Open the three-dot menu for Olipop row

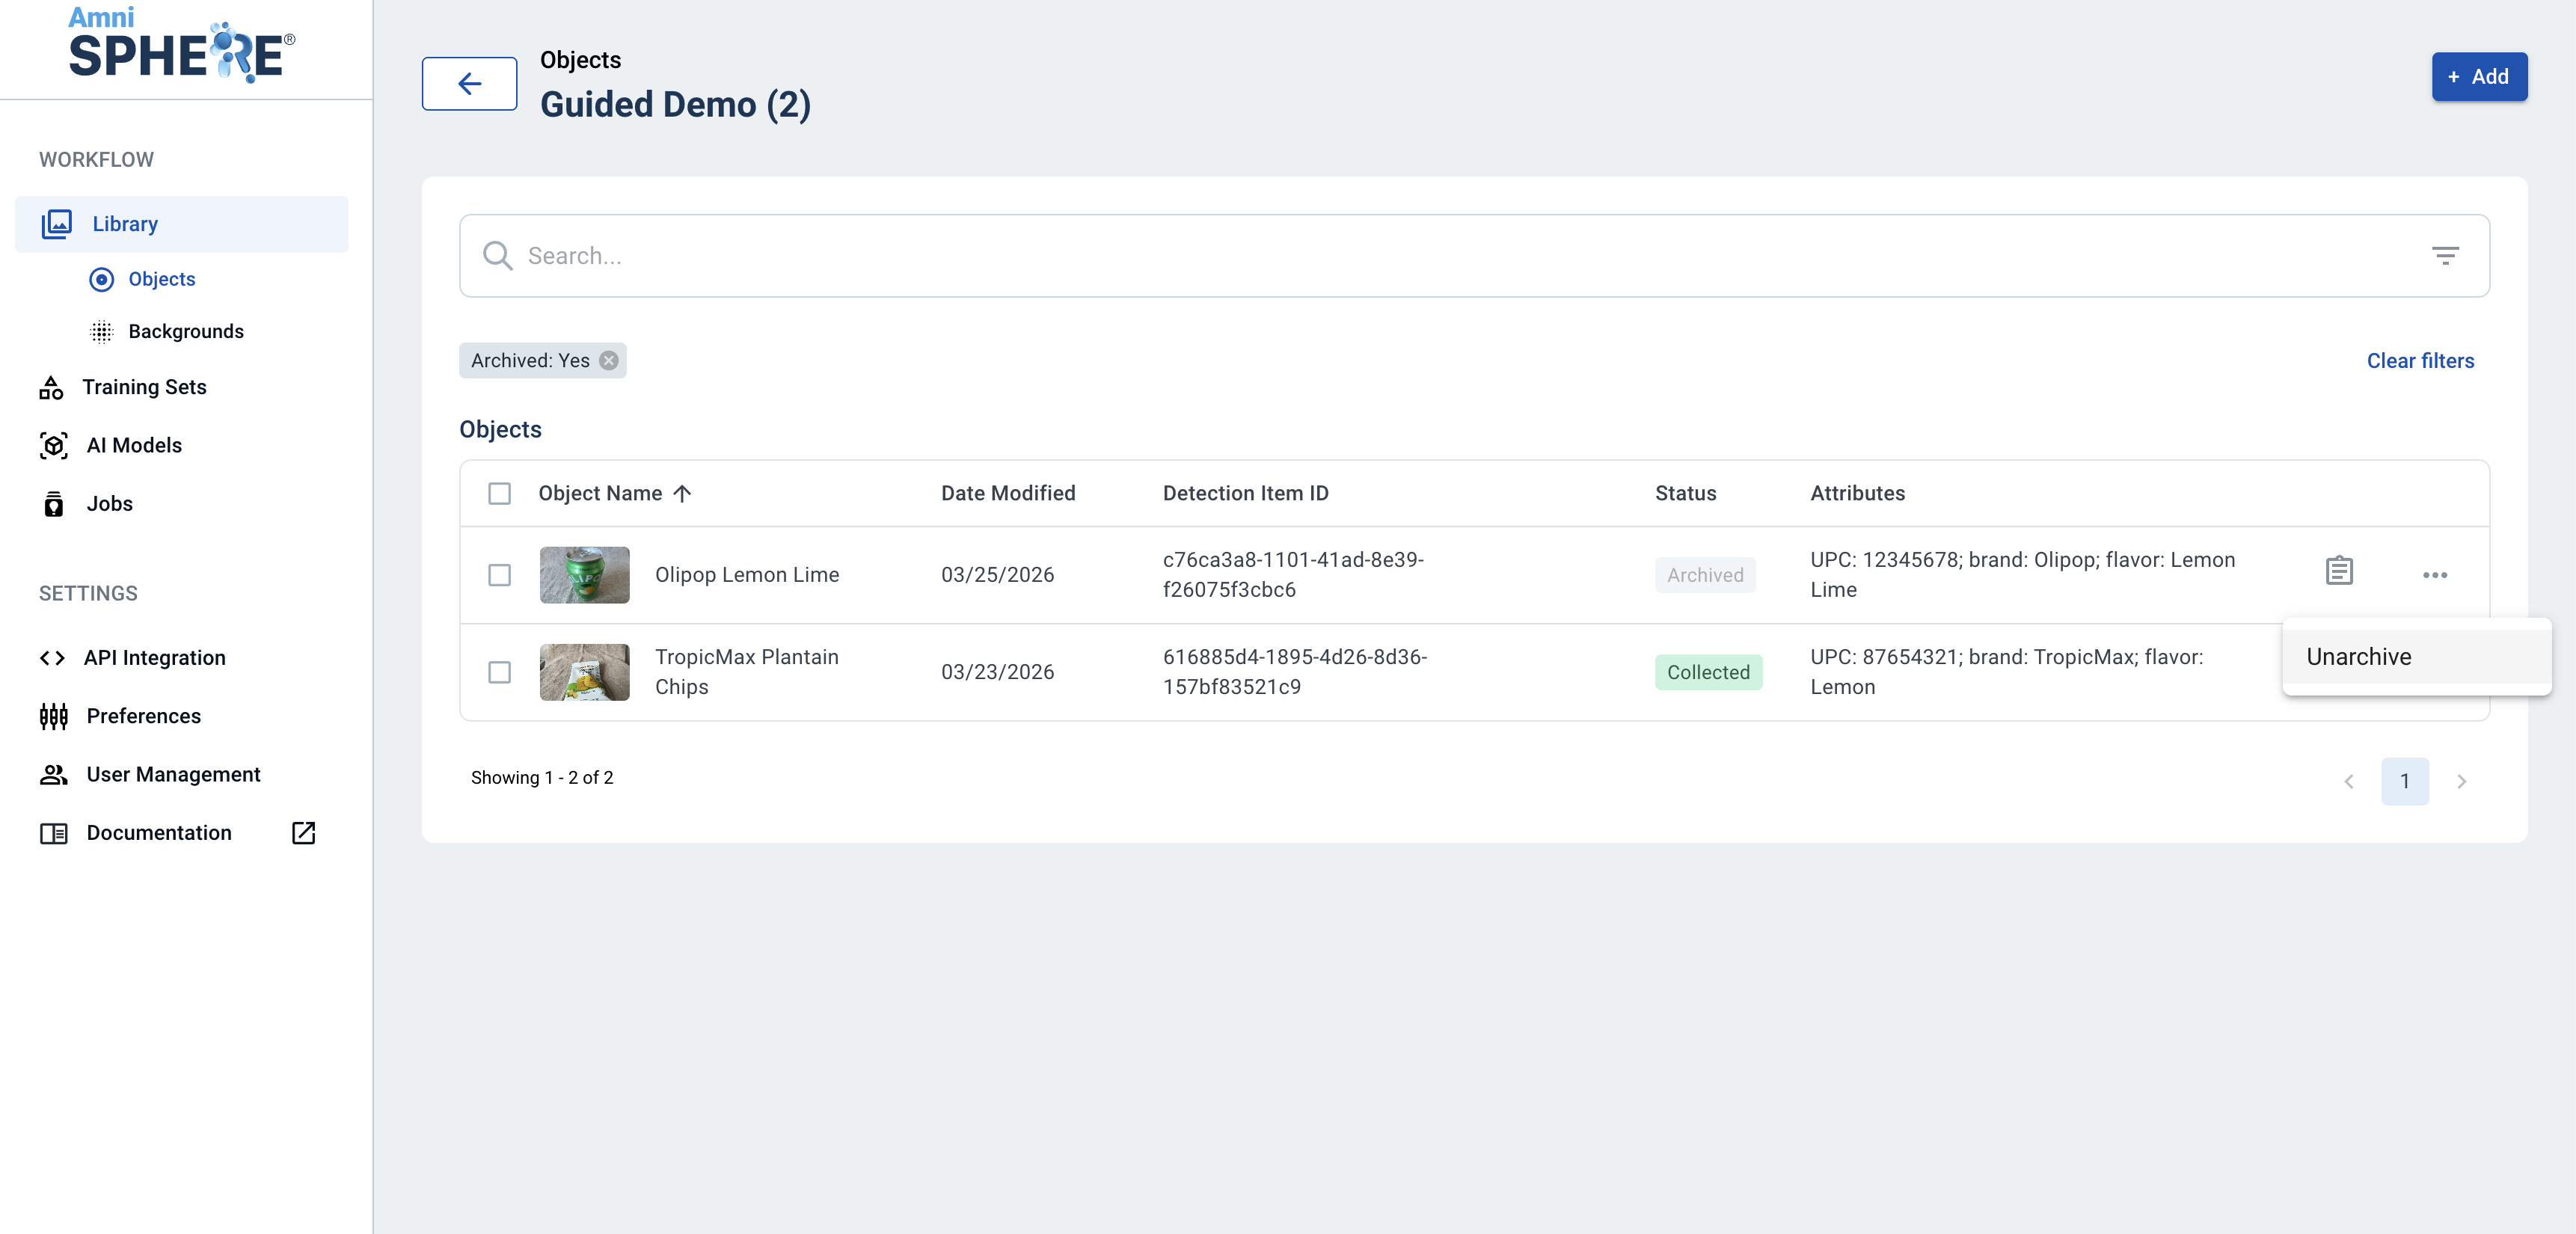coord(2435,575)
